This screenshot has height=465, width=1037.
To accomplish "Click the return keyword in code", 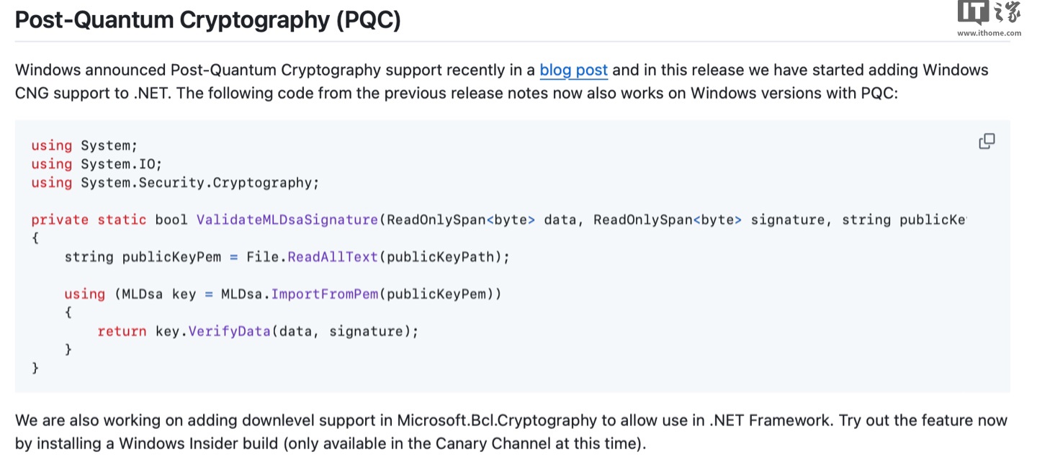I will pyautogui.click(x=122, y=331).
